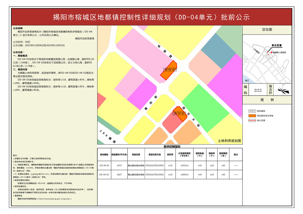Click the 地块编码 legend symbol box
The height and width of the screenshot is (214, 303).
point(251,111)
